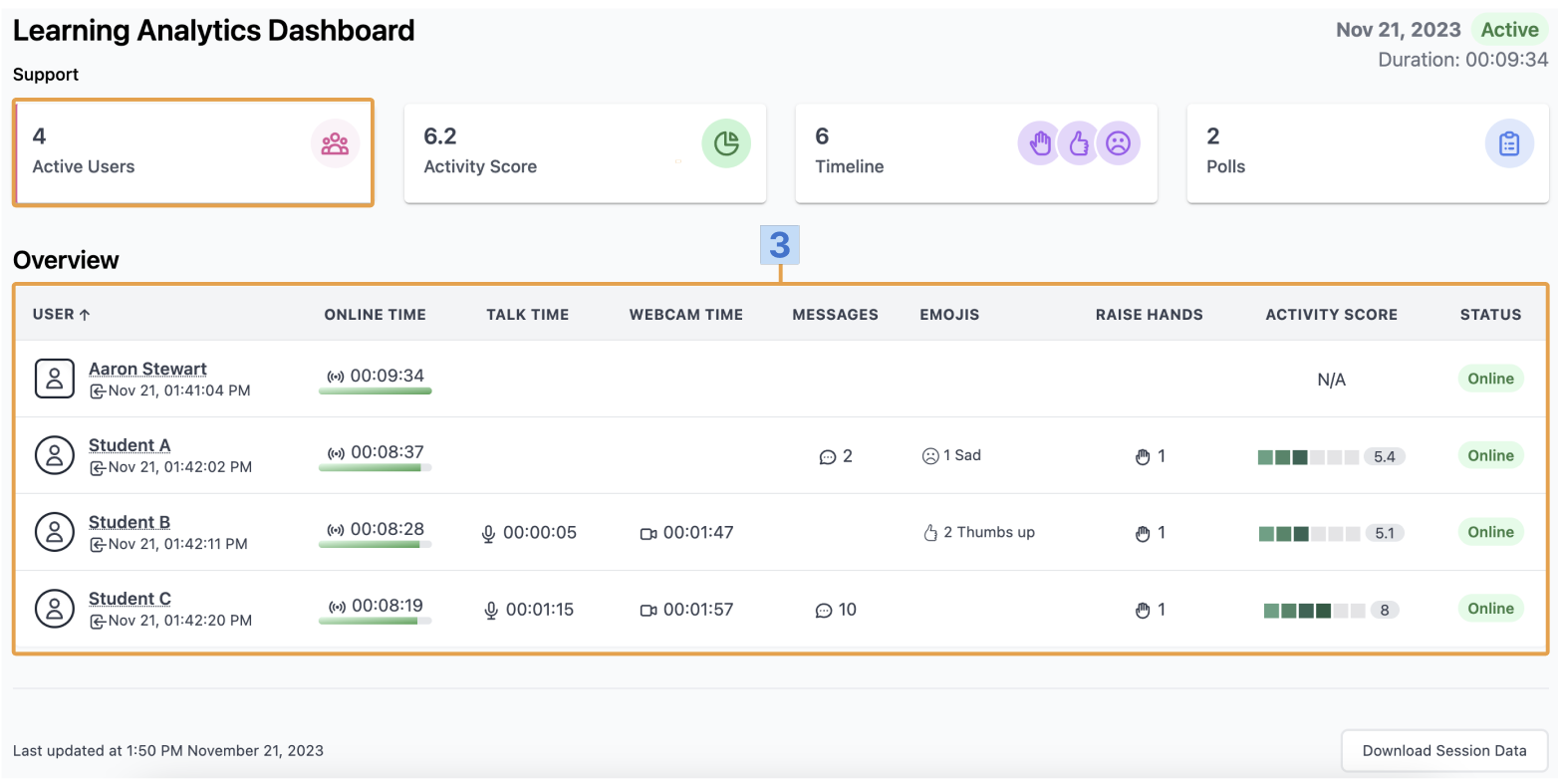Open Aaron Stewart's user details link
This screenshot has width=1560, height=781.
click(x=147, y=369)
